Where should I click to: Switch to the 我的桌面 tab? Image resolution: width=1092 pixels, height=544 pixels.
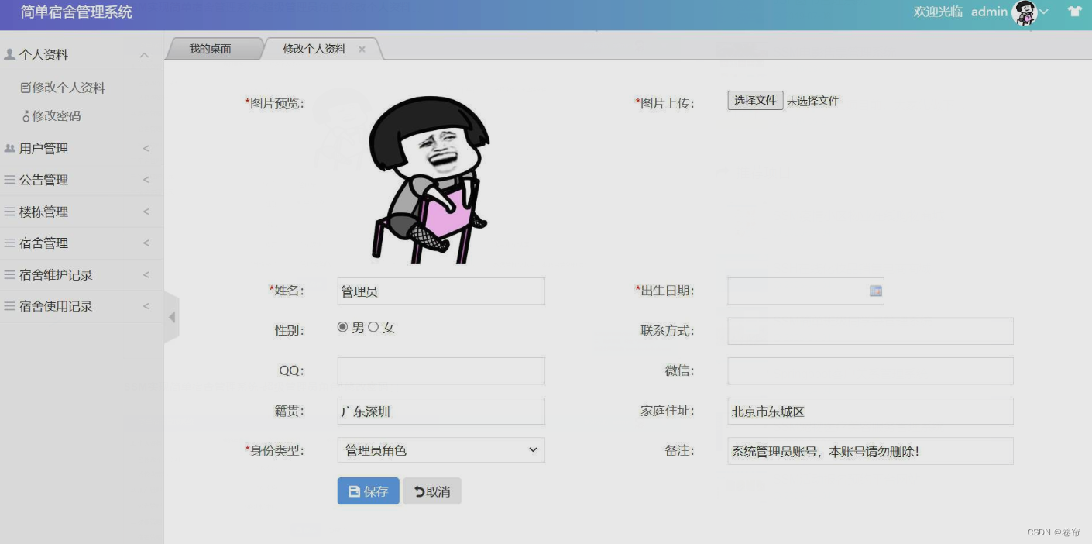click(x=211, y=49)
